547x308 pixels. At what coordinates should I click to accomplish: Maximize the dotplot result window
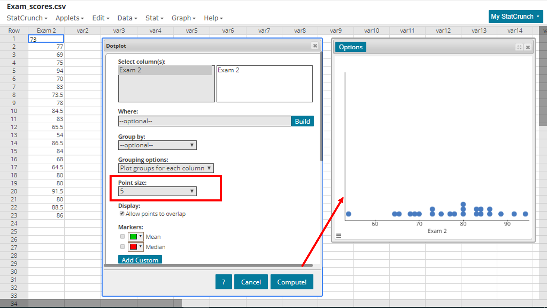point(519,47)
